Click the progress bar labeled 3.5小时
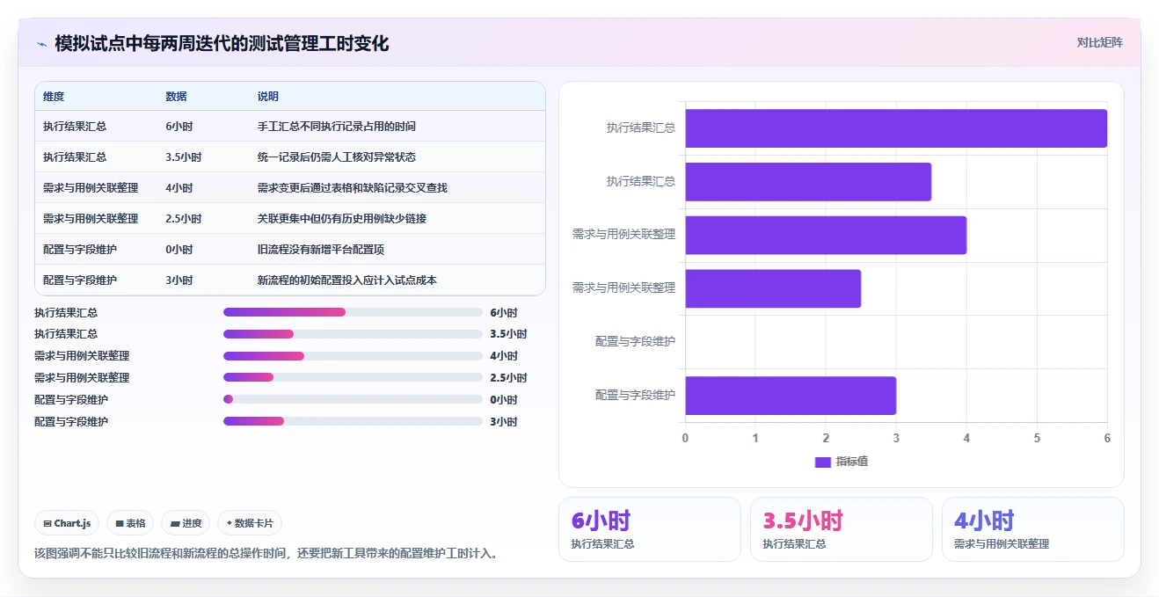Image resolution: width=1159 pixels, height=597 pixels. (353, 334)
